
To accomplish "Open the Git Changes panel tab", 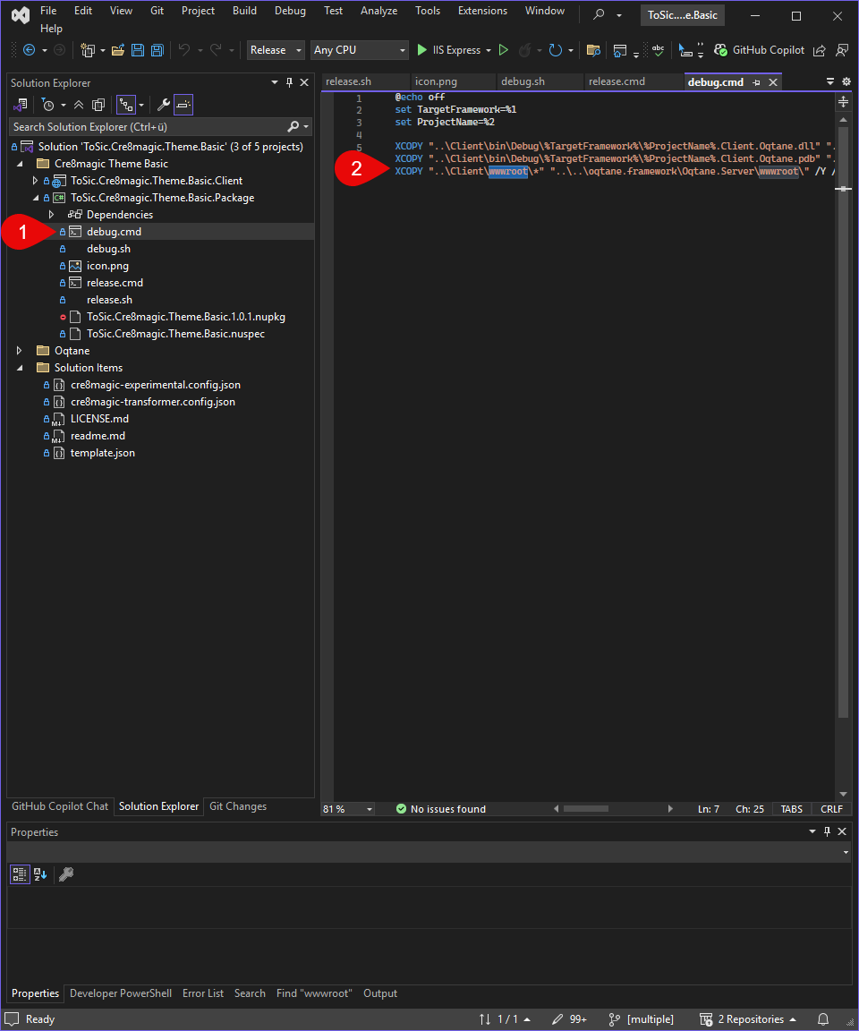I will click(238, 806).
